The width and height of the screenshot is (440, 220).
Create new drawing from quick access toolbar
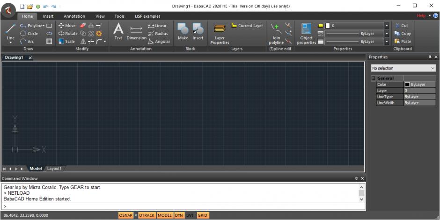pos(22,6)
